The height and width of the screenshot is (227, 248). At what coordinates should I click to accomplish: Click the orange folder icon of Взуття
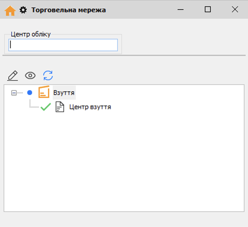click(44, 92)
